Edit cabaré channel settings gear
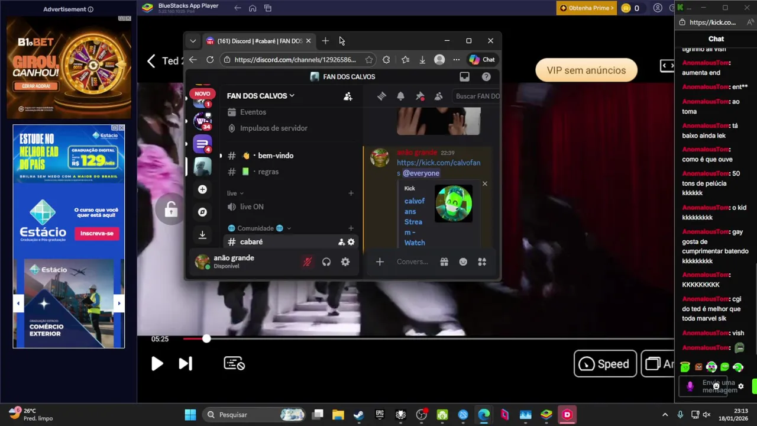 pyautogui.click(x=351, y=242)
